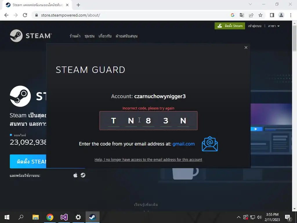Click the blue ติดตั้ง STEAM button

pos(28,161)
